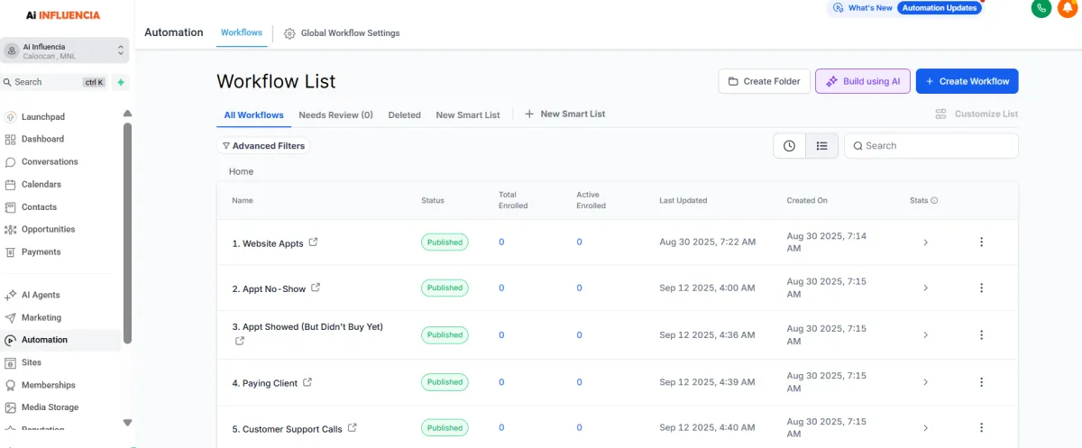Click the green sparkle quick-action icon
Screen dimensions: 1082x448
(x=121, y=82)
